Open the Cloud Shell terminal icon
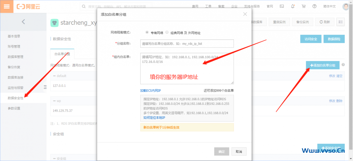This screenshot has width=353, height=161. coord(282,6)
